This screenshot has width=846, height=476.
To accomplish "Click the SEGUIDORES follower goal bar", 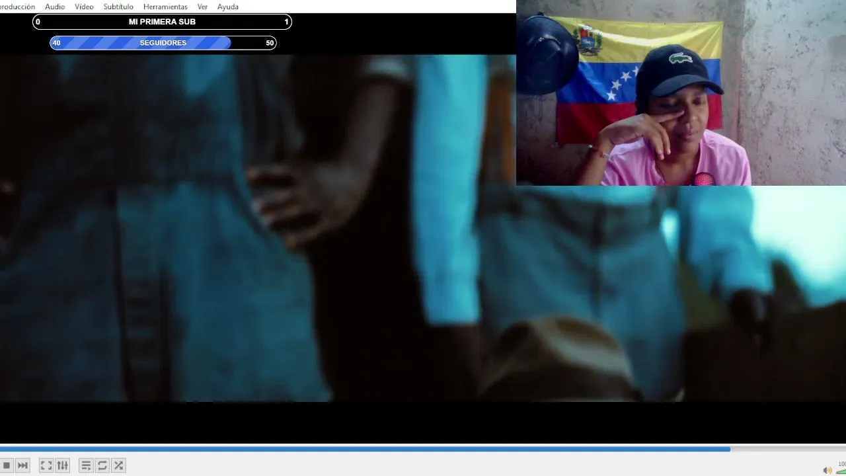I will click(x=163, y=43).
